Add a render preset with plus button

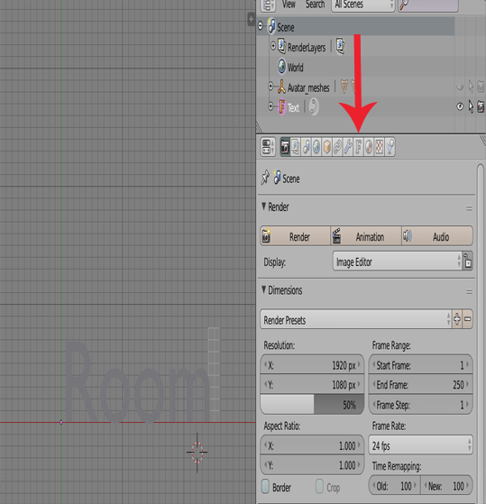coord(457,319)
